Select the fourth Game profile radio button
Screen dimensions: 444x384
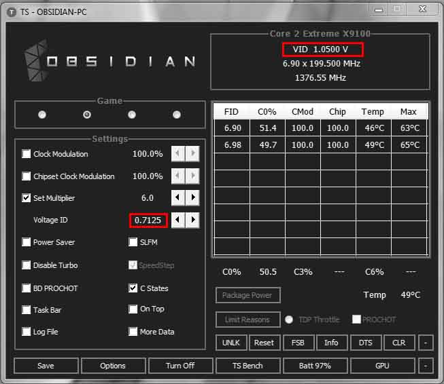177,115
